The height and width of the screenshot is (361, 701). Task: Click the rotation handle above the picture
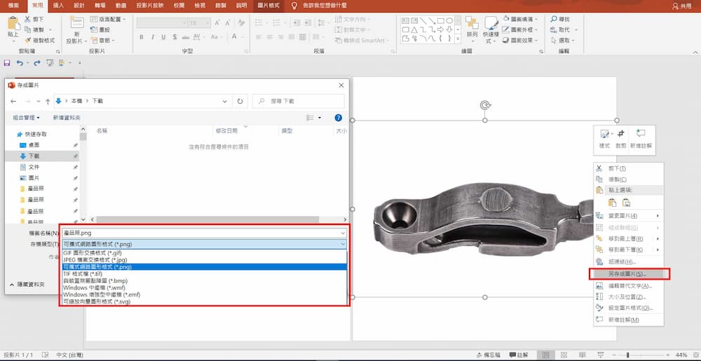tap(485, 105)
